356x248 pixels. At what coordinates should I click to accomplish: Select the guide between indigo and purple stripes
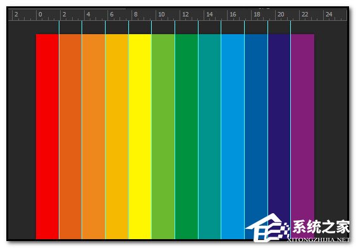(291, 130)
